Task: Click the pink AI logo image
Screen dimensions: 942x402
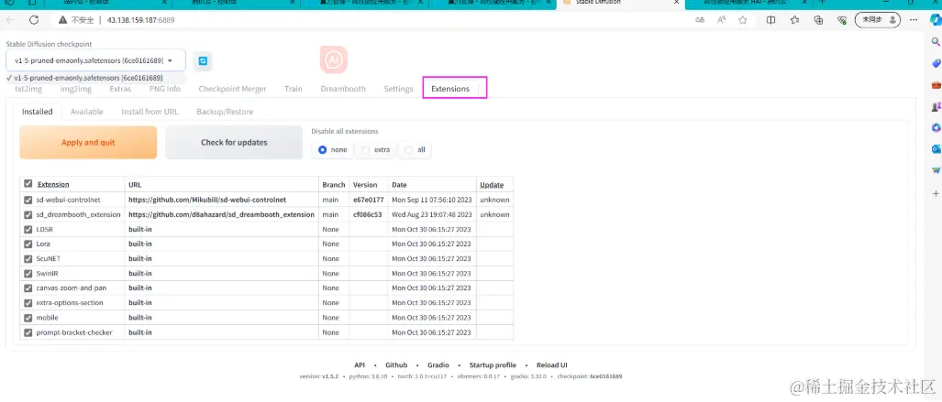Action: click(334, 60)
